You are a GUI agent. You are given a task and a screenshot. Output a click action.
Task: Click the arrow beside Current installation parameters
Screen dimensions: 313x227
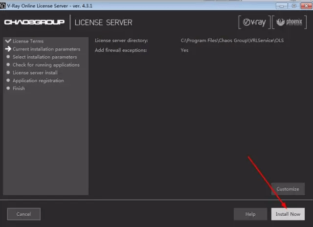point(8,49)
